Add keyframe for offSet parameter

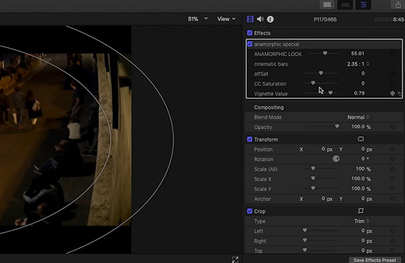click(392, 74)
